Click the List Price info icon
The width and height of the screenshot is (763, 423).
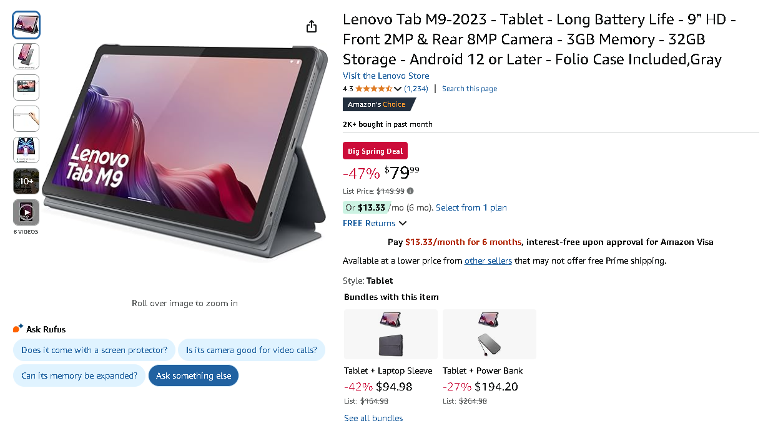pyautogui.click(x=410, y=191)
